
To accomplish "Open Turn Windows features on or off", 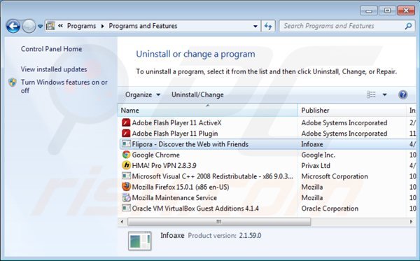I will pos(64,86).
